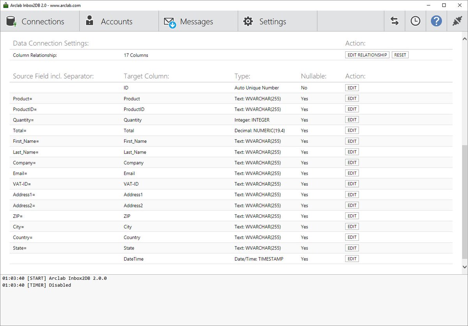Click the Settings gear icon
The width and height of the screenshot is (468, 326).
point(248,21)
